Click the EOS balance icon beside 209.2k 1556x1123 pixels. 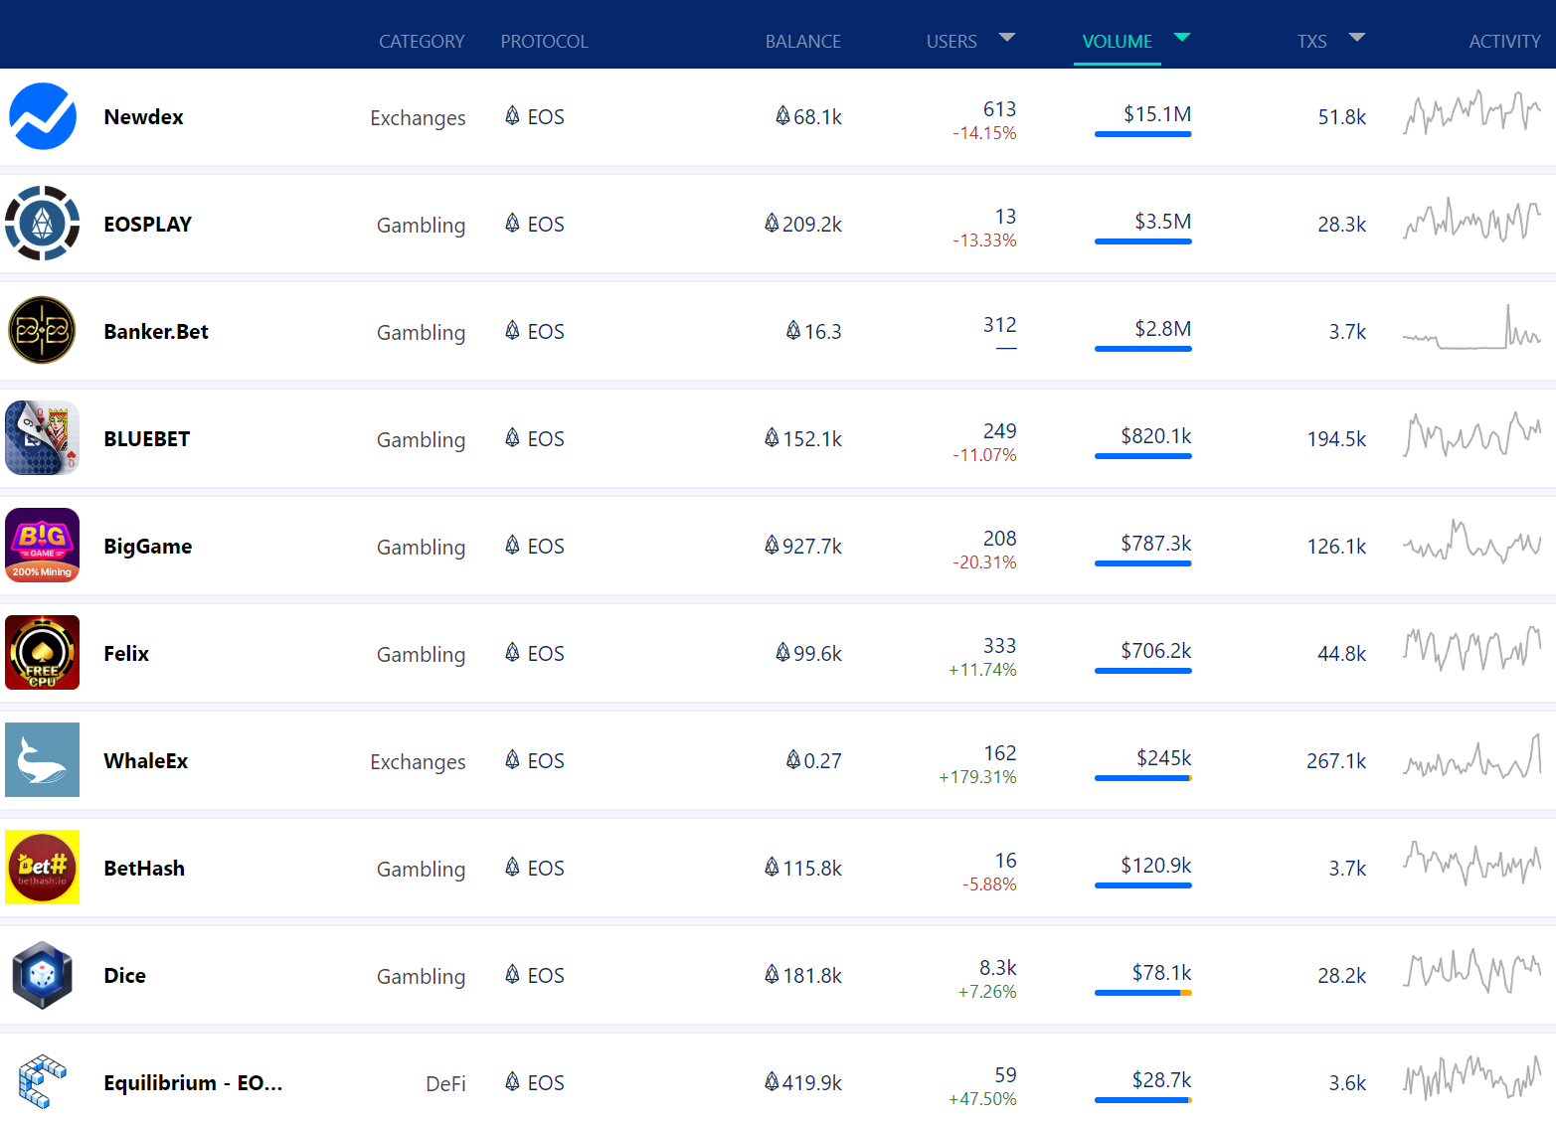772,224
